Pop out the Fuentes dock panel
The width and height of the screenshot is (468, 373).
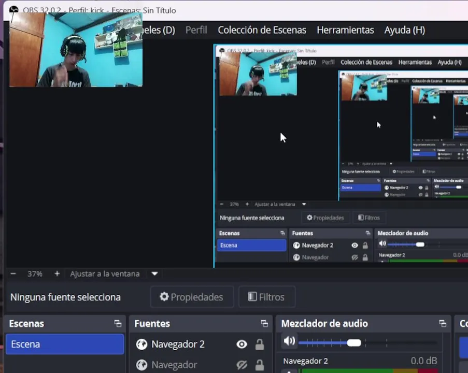coord(264,323)
